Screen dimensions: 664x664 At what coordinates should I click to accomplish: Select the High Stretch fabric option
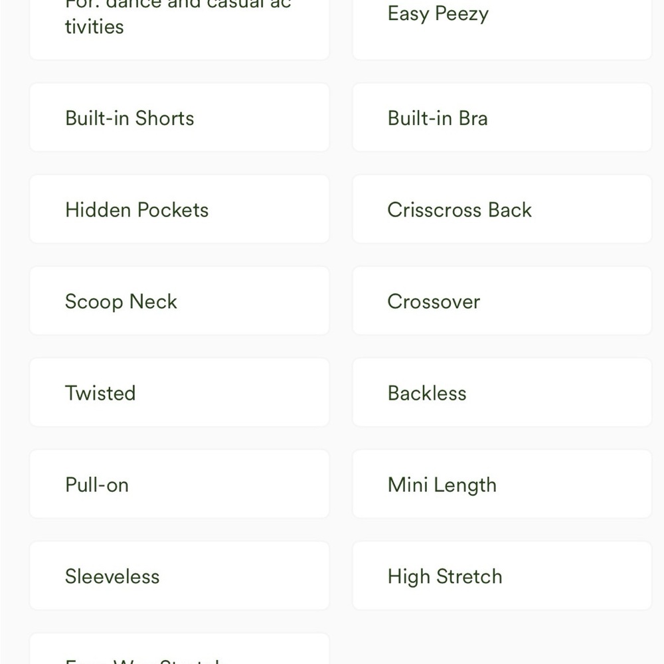tap(502, 576)
